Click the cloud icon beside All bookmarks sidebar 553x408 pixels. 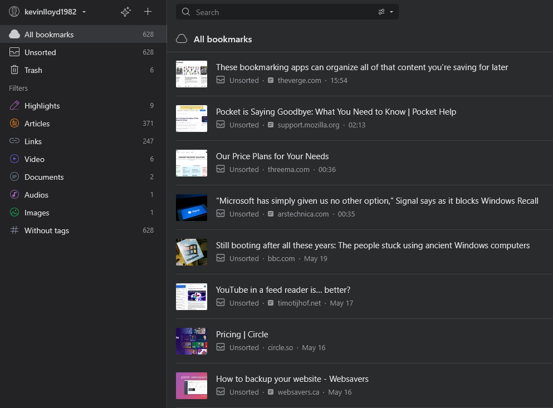click(x=14, y=34)
